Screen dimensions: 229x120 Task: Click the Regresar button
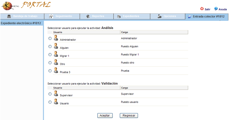pos(129,116)
